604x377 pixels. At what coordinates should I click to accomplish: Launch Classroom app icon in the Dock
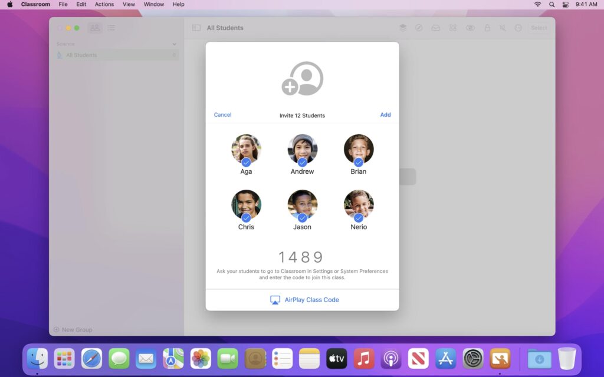tap(500, 358)
